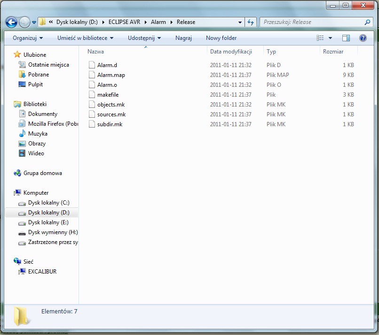Open Obrazy library

point(37,144)
